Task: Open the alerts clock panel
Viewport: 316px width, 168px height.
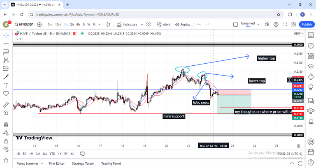Action: pyautogui.click(x=311, y=46)
